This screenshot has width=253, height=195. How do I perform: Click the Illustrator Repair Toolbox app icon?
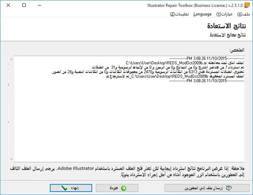click(247, 5)
